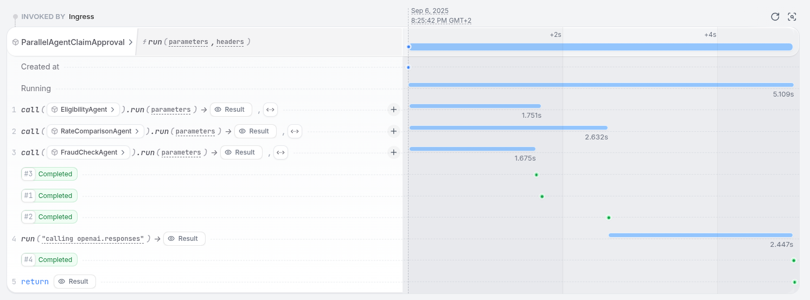Click the EligibilityAgent 1.751s timeline bar

click(x=475, y=106)
